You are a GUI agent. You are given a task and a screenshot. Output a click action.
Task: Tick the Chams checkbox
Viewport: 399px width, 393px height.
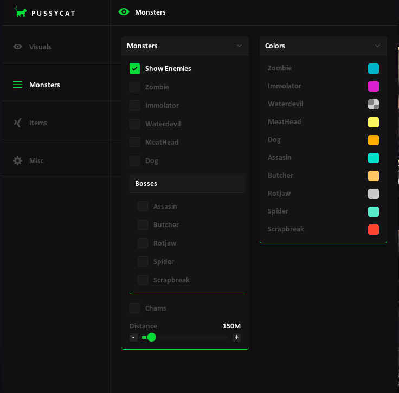coord(134,308)
